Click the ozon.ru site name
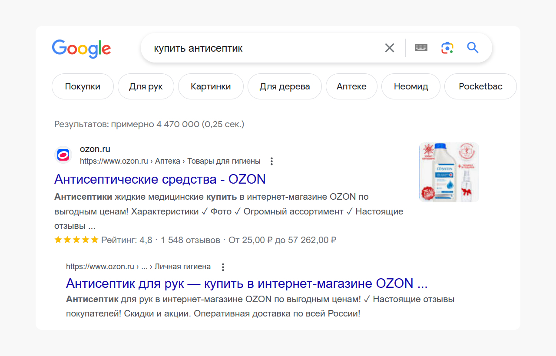The width and height of the screenshot is (556, 356). (95, 149)
